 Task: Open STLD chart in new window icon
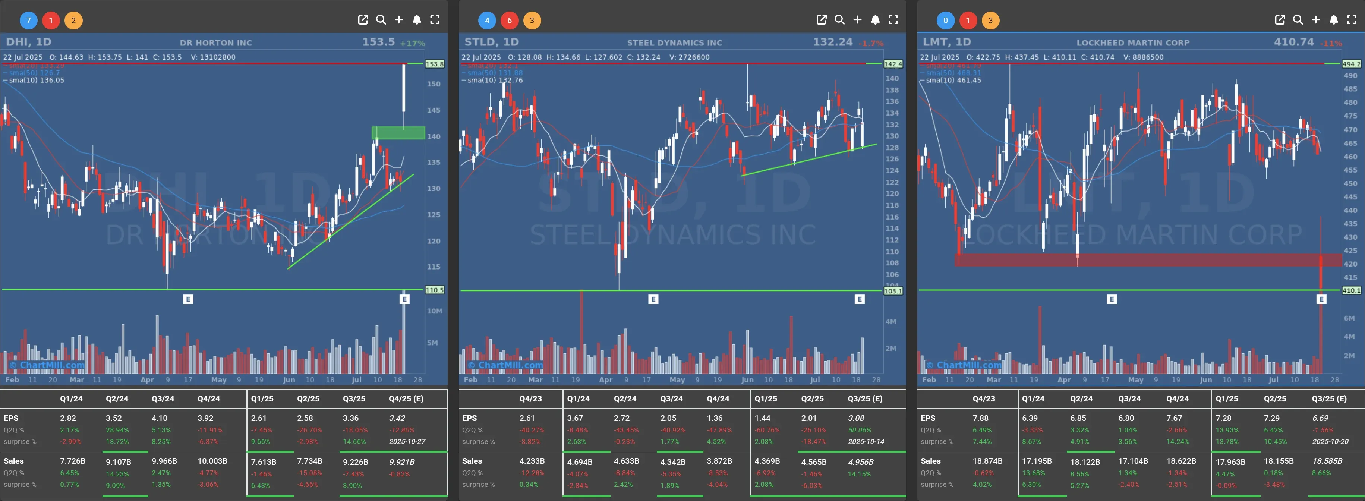click(821, 20)
